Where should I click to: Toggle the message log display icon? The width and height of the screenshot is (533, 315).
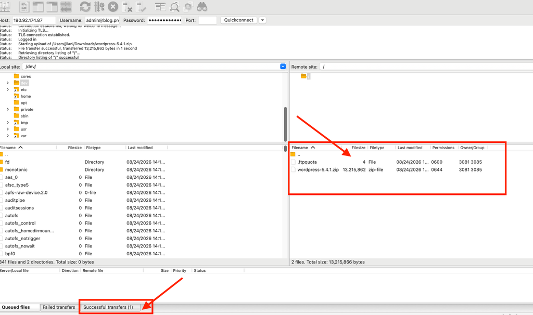pyautogui.click(x=24, y=7)
